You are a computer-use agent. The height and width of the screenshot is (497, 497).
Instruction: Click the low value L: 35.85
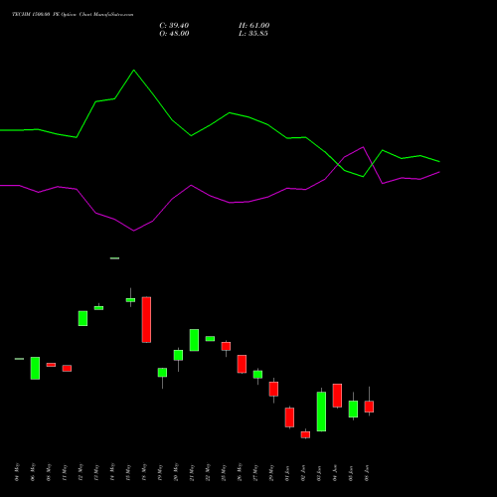[253, 34]
